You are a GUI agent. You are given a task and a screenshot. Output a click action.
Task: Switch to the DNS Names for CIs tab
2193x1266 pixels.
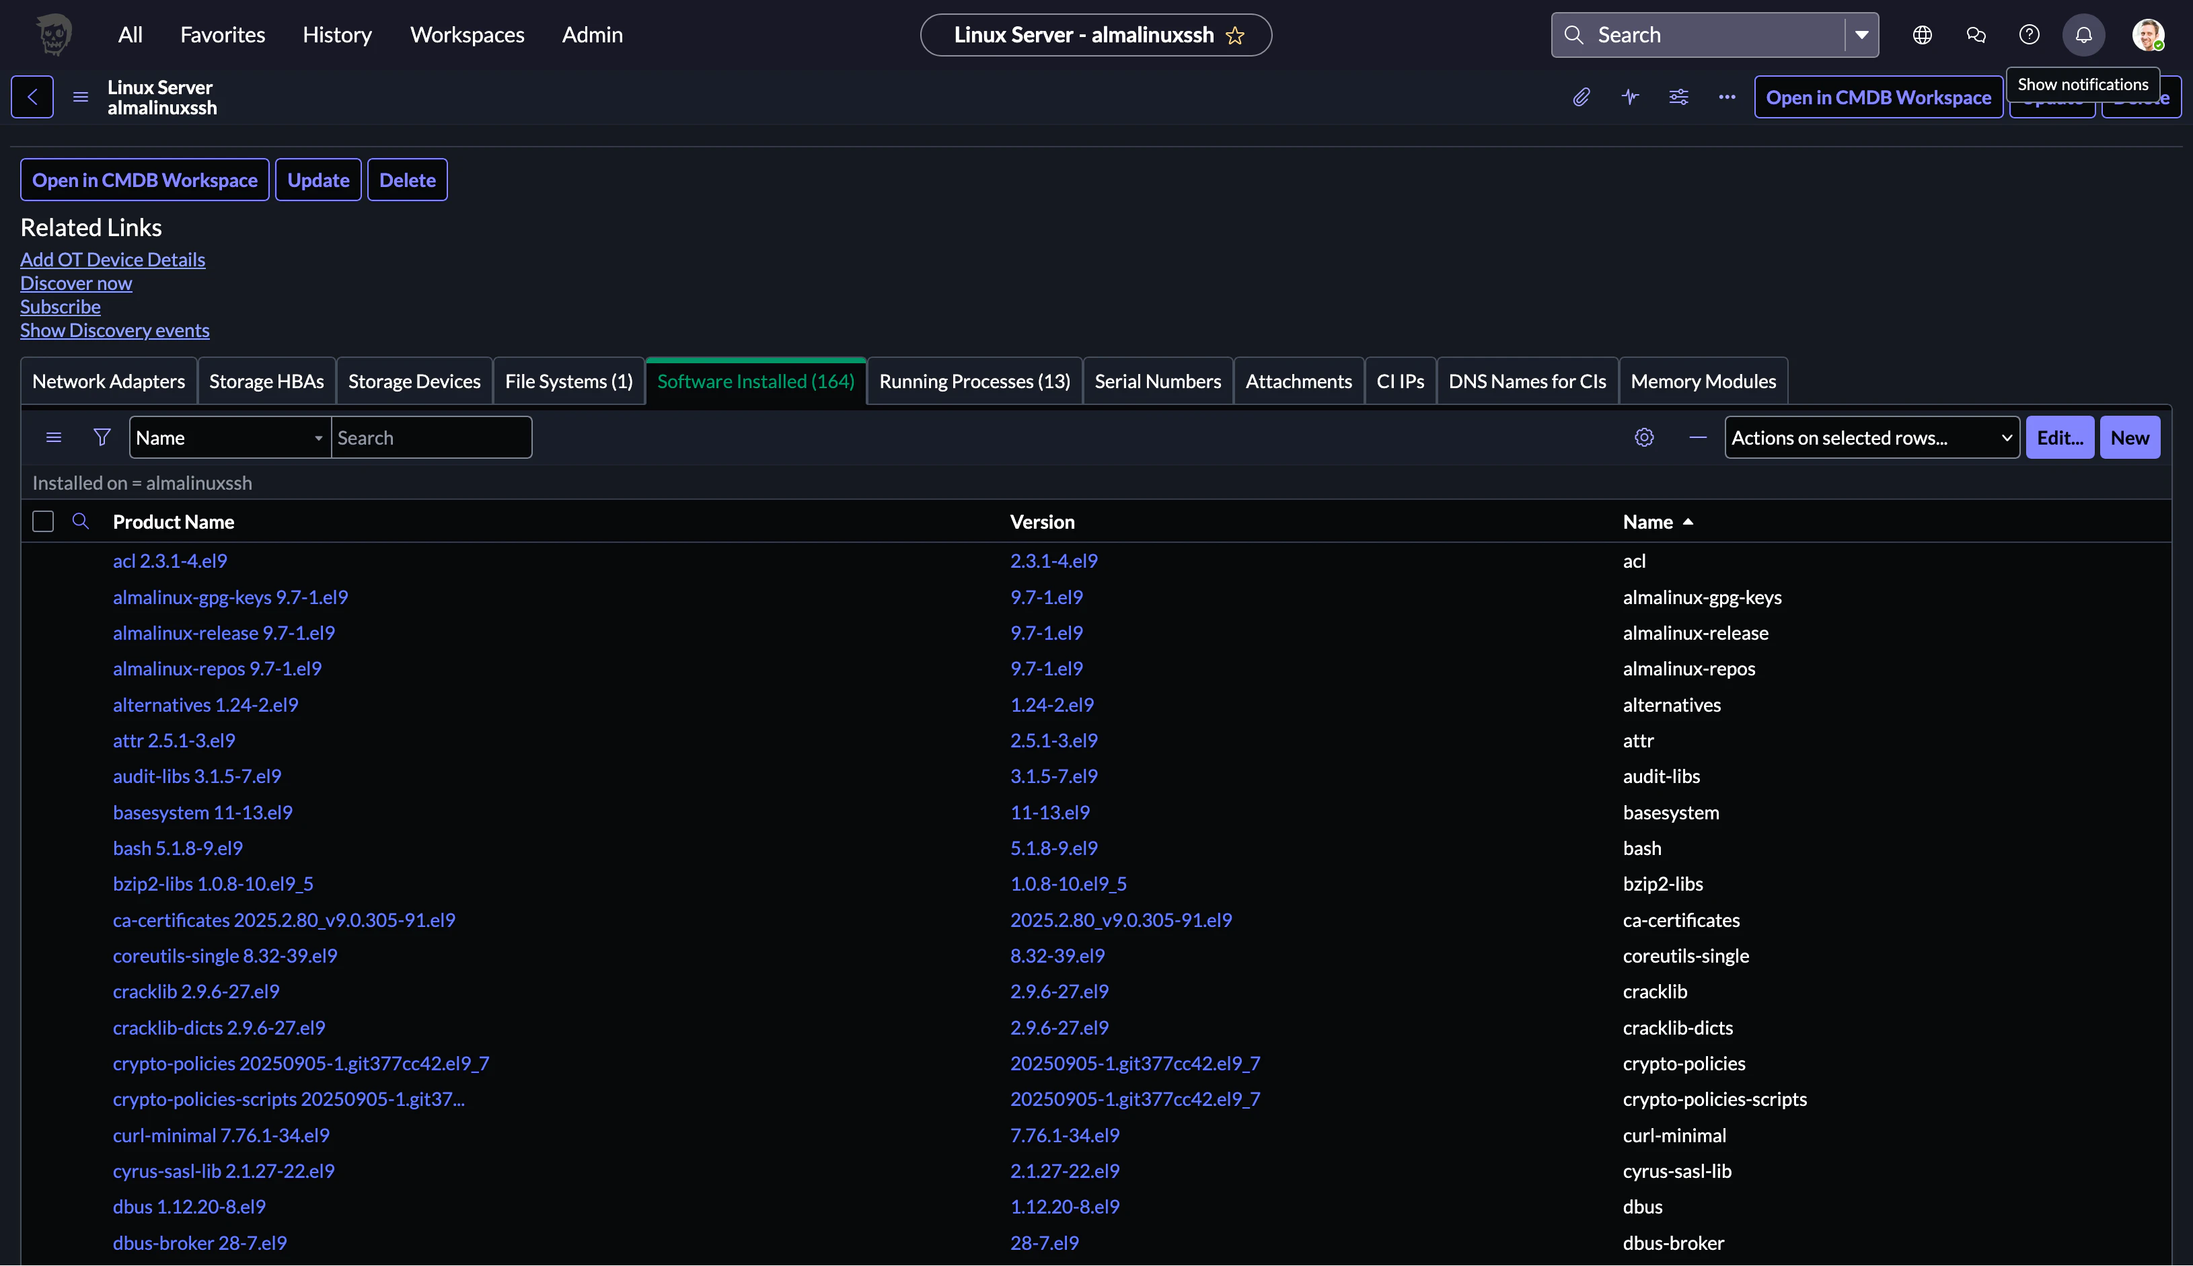[1528, 381]
